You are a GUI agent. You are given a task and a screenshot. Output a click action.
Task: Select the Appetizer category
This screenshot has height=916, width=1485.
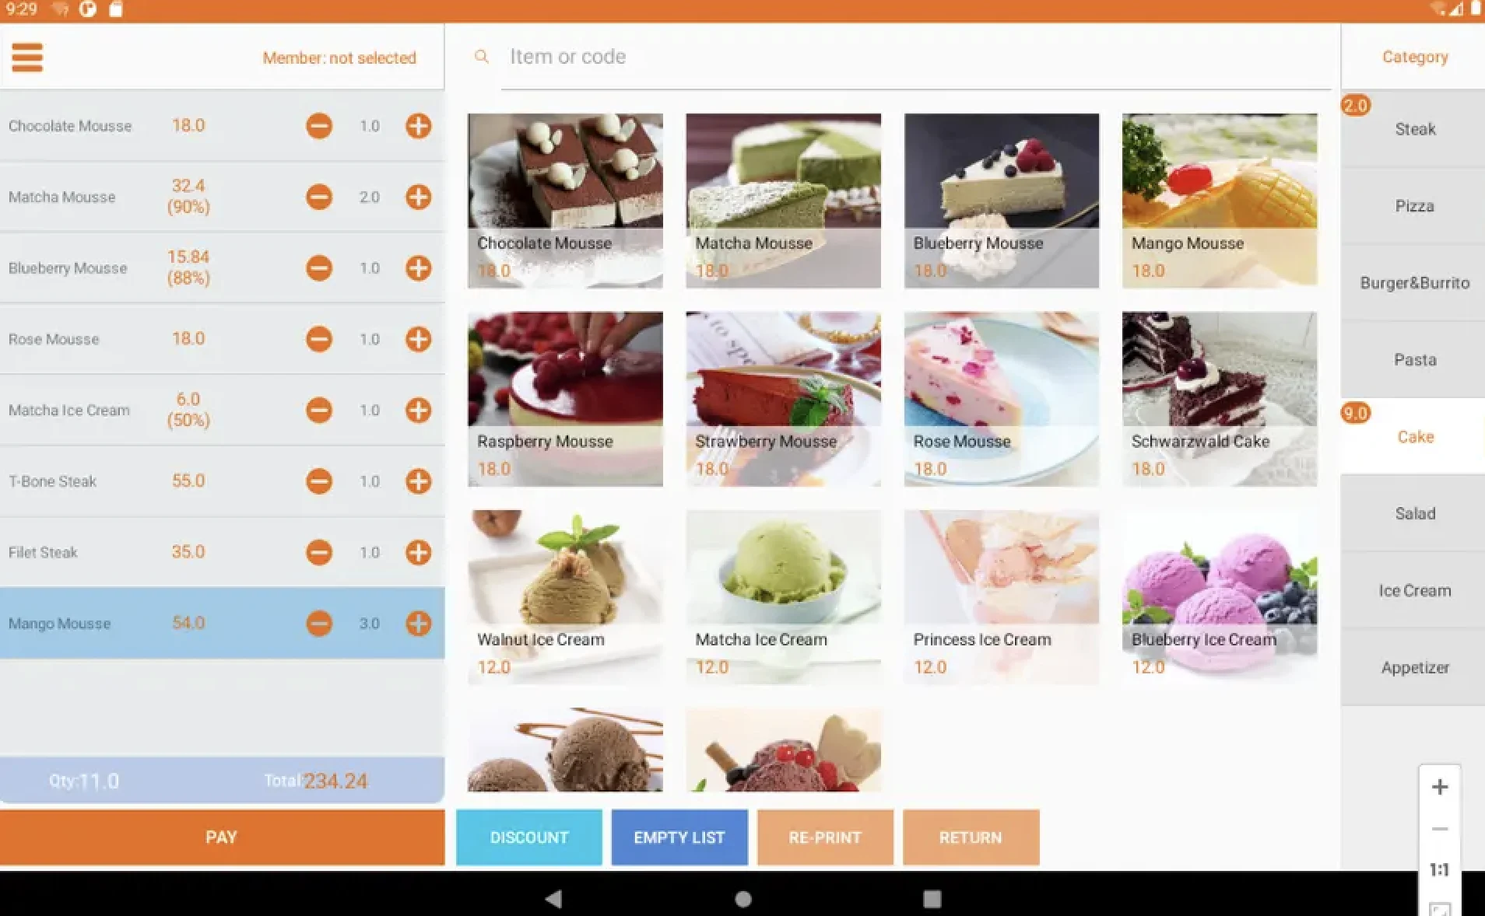pos(1413,667)
